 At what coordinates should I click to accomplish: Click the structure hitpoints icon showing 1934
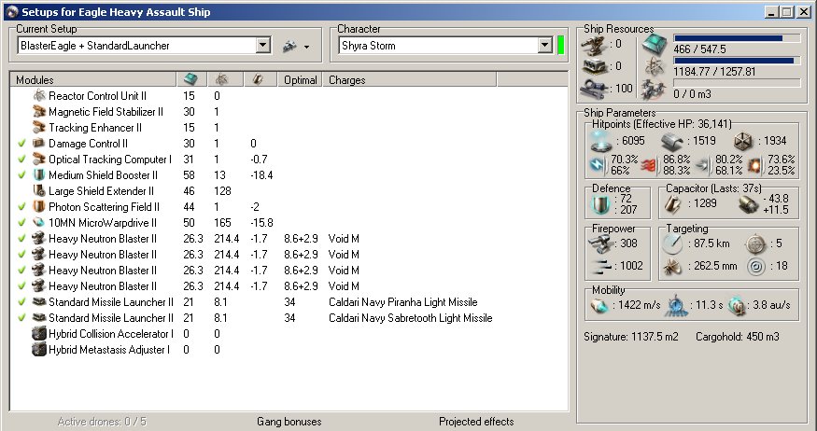(743, 141)
